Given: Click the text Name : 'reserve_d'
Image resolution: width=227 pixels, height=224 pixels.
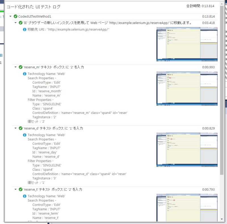Looking at the screenshot, I should tap(46, 157).
